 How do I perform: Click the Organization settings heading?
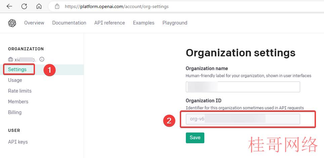[x=241, y=53]
